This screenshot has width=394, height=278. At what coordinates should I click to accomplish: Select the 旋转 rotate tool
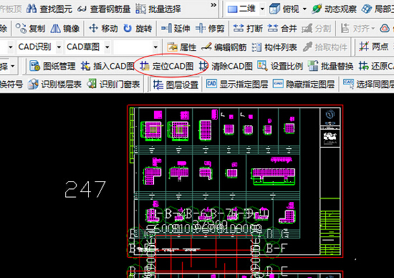coord(138,29)
